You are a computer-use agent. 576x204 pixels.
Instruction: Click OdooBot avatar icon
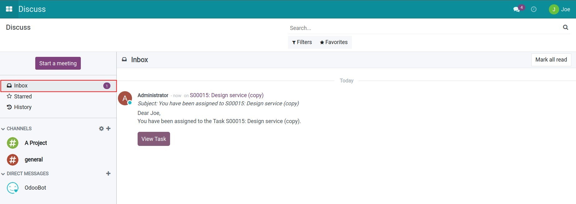click(x=12, y=188)
